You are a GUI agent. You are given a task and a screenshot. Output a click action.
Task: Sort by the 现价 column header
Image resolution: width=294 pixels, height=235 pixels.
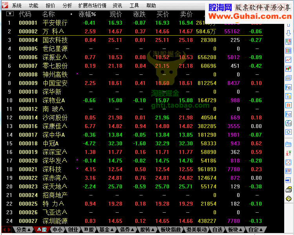tap(116, 14)
